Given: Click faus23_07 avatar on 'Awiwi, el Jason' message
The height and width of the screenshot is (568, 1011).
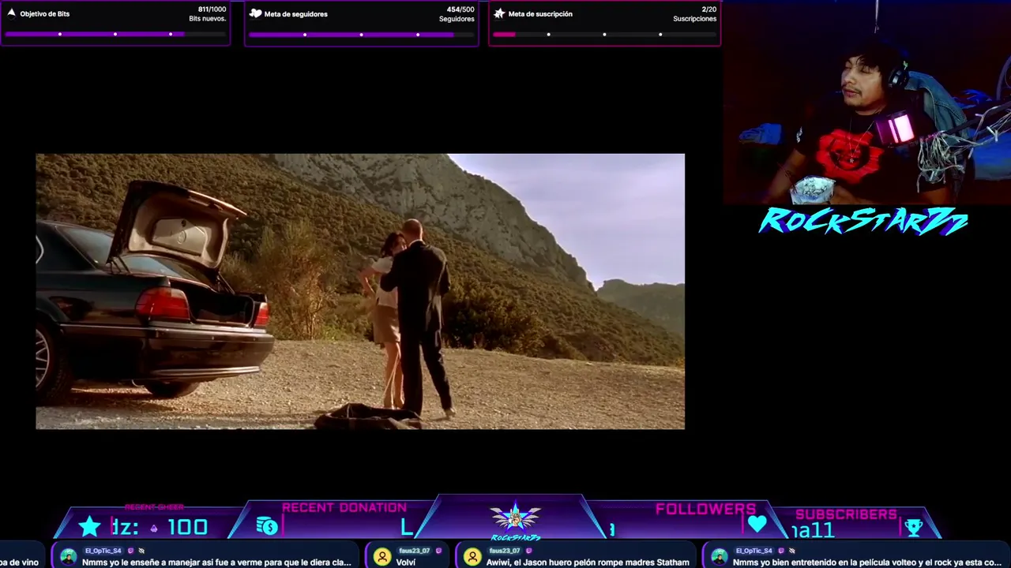Looking at the screenshot, I should pyautogui.click(x=472, y=557).
